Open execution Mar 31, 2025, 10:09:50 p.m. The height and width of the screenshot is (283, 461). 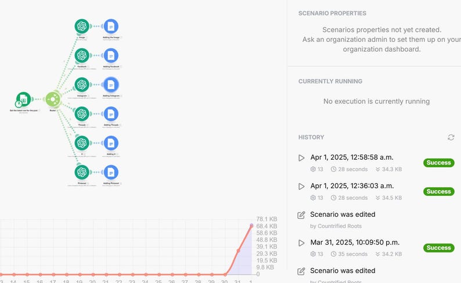click(x=355, y=242)
